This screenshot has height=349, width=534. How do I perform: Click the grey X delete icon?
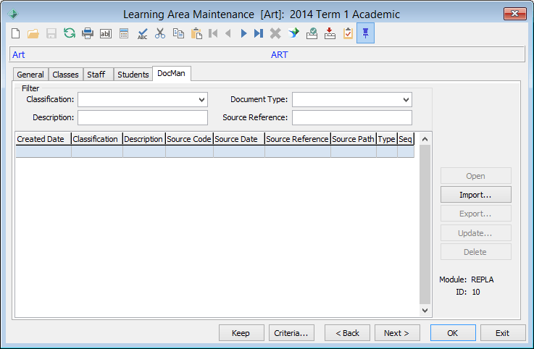coord(275,33)
